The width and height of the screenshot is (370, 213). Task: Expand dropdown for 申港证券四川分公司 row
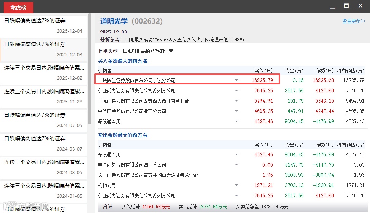(236, 165)
